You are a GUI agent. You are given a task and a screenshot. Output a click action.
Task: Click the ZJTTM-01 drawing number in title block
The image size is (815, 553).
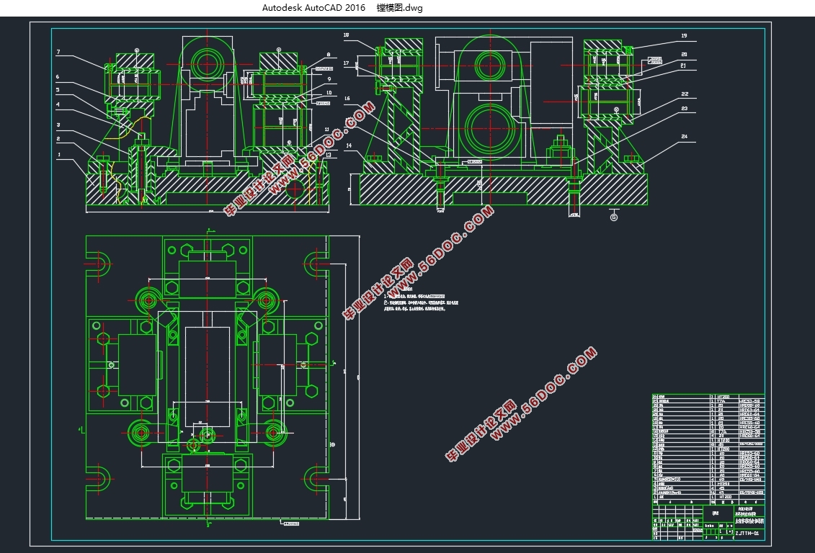(747, 534)
